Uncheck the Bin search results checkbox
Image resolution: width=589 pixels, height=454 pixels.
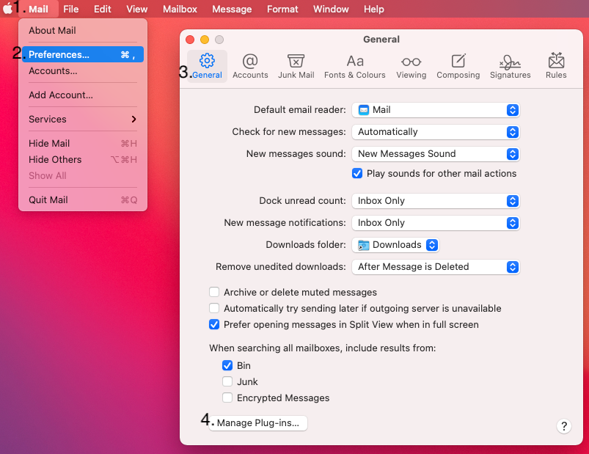pyautogui.click(x=227, y=365)
